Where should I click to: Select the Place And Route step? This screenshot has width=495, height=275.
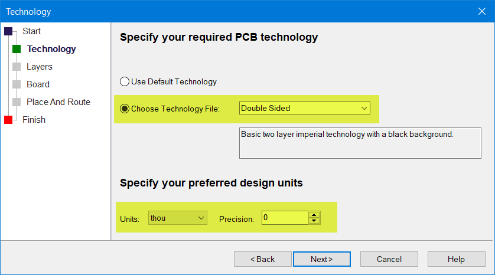[58, 102]
